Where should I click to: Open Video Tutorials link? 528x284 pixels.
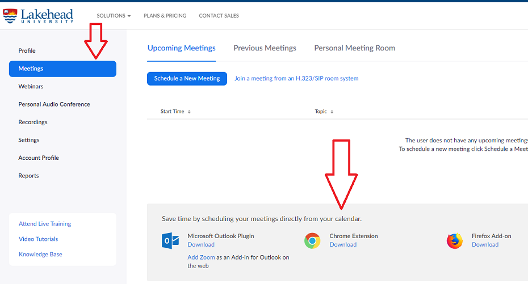(38, 239)
